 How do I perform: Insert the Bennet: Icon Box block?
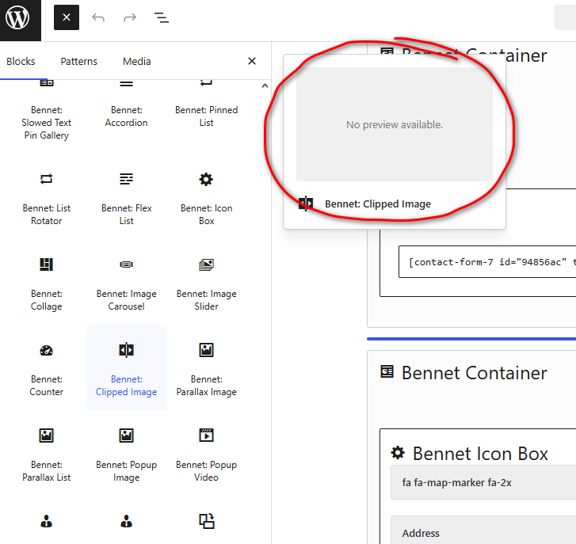[206, 196]
